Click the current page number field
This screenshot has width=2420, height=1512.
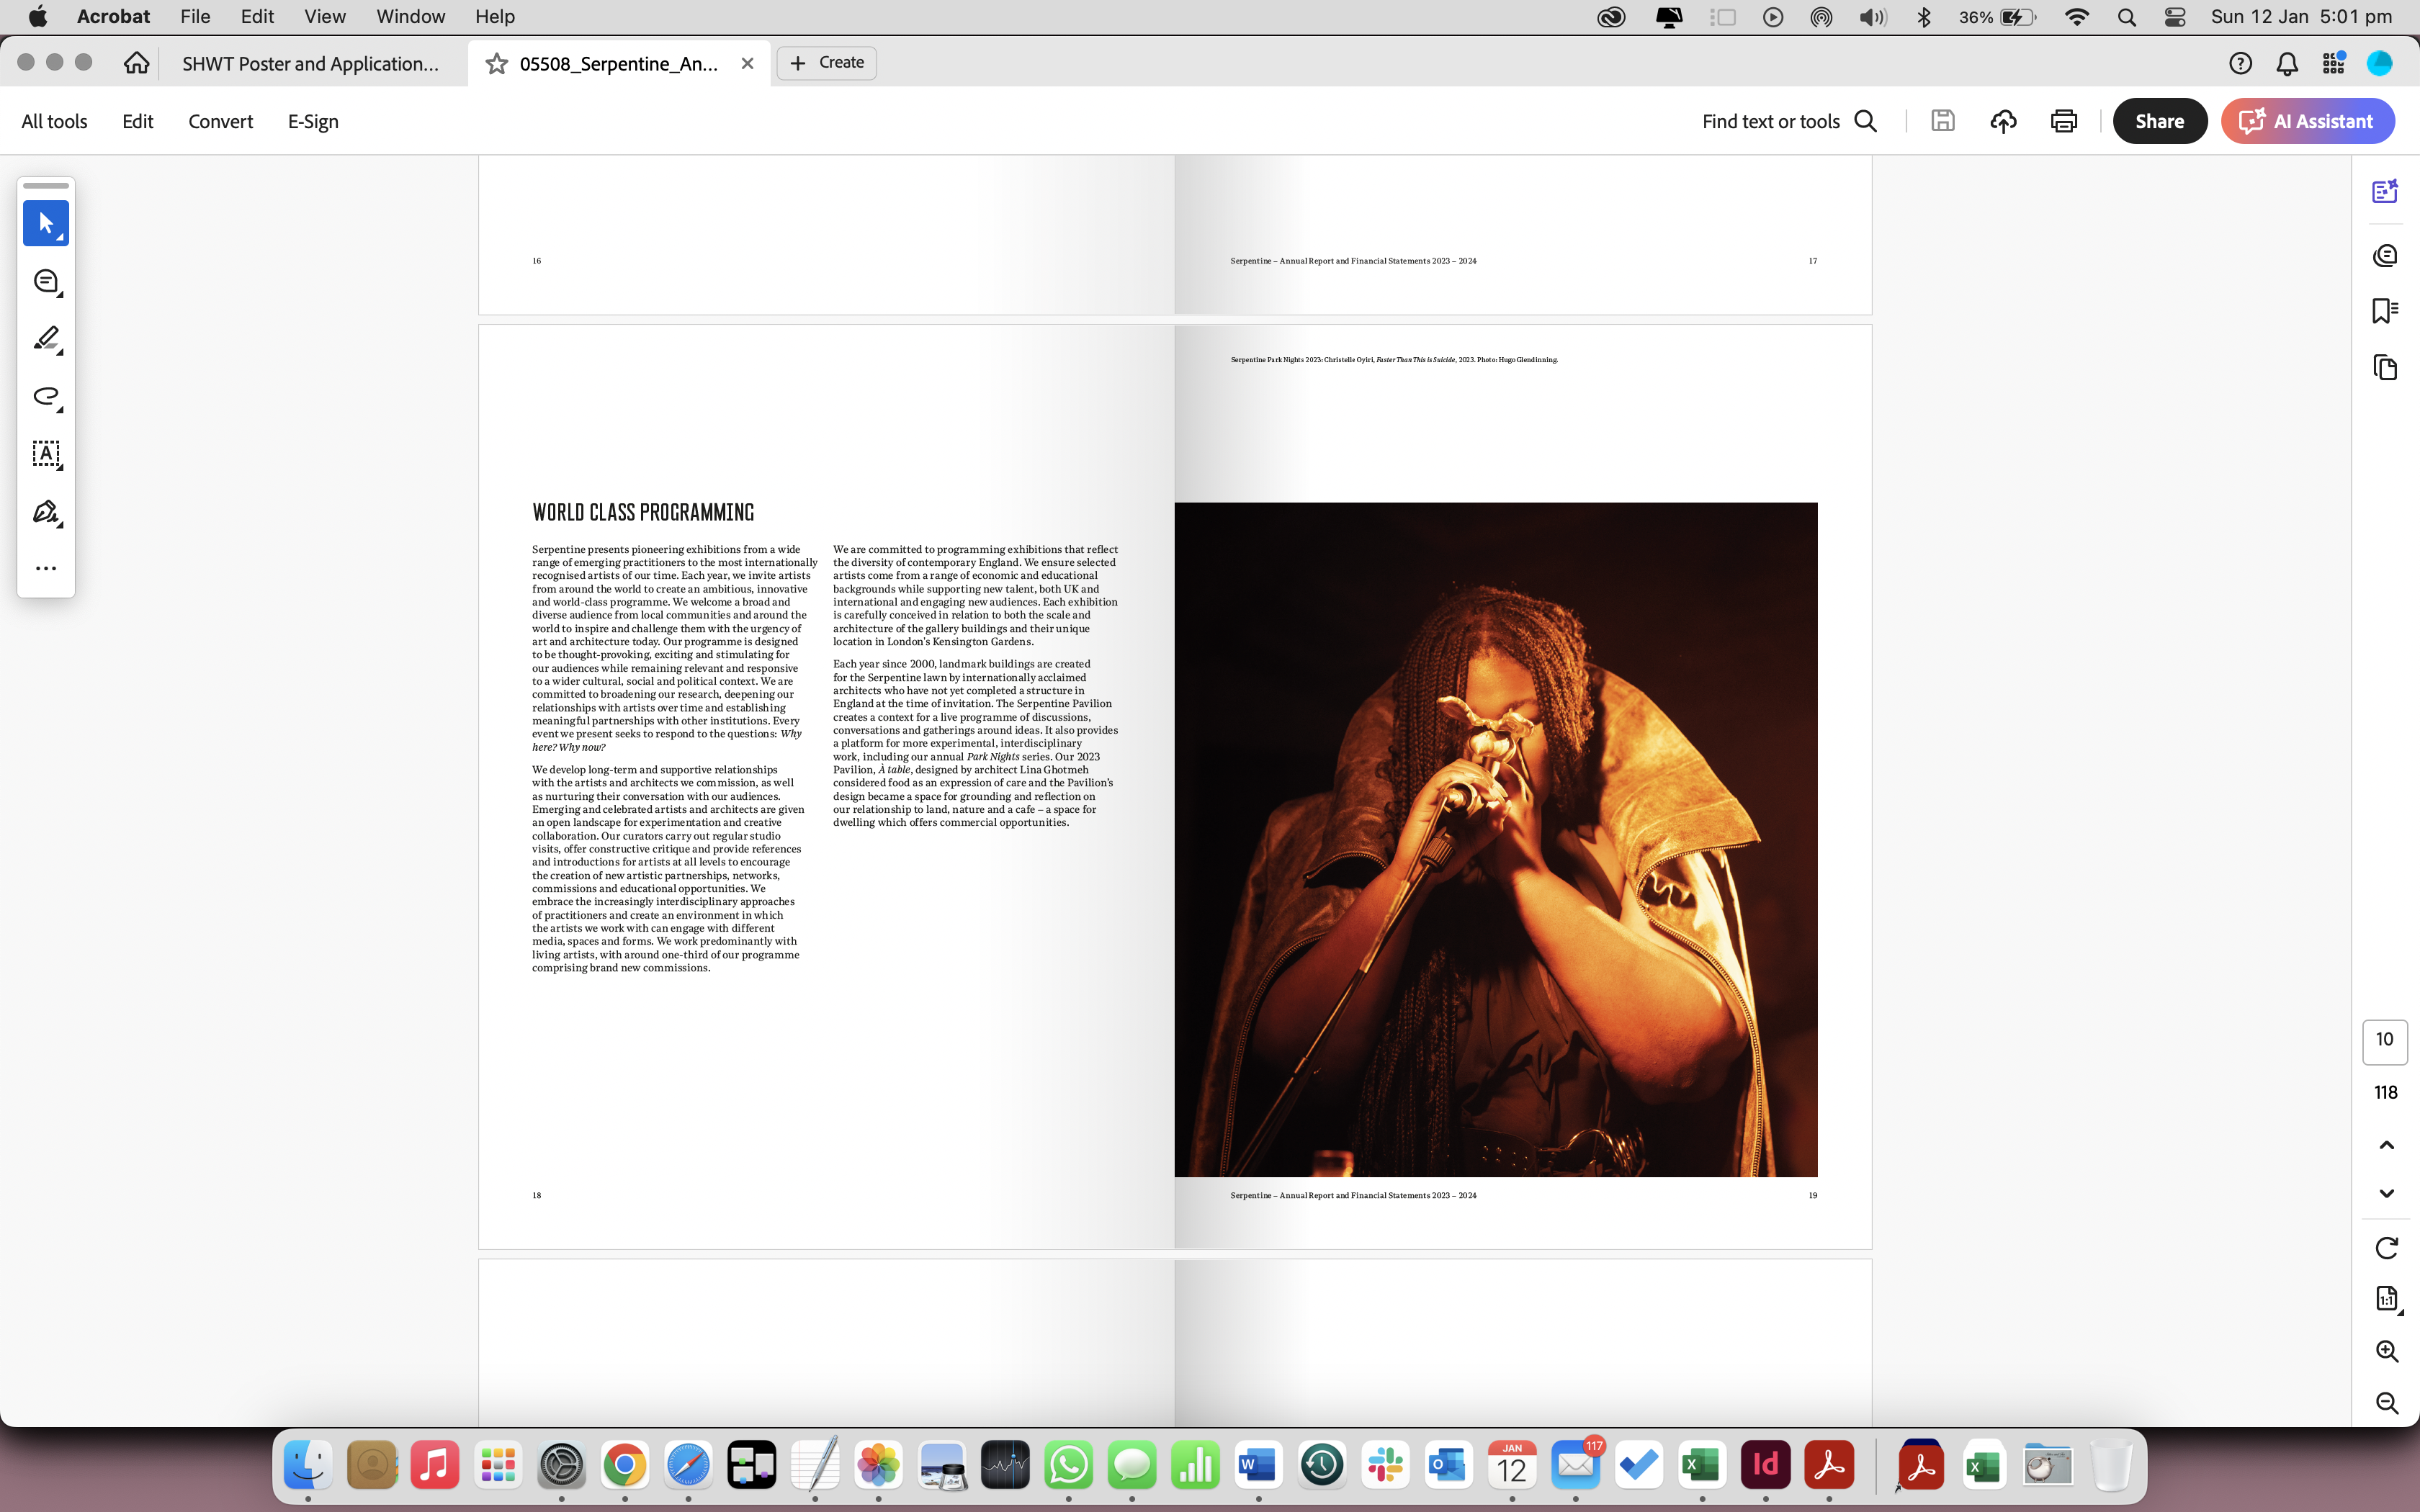click(x=2384, y=1040)
